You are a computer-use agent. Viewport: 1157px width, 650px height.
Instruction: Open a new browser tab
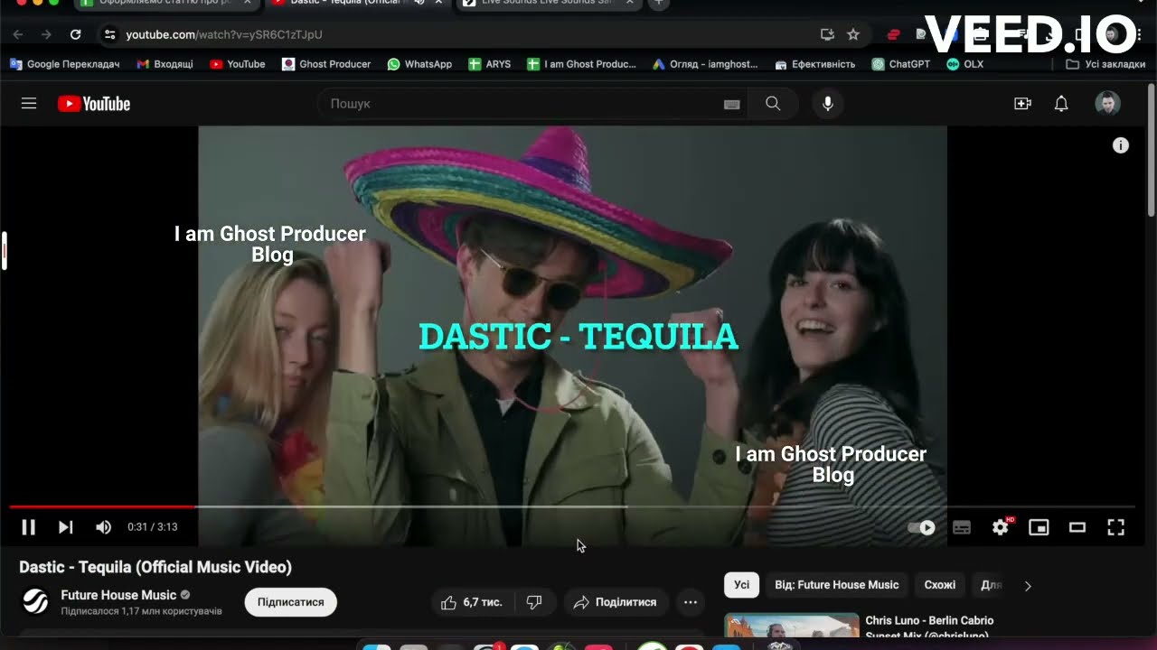pyautogui.click(x=658, y=4)
